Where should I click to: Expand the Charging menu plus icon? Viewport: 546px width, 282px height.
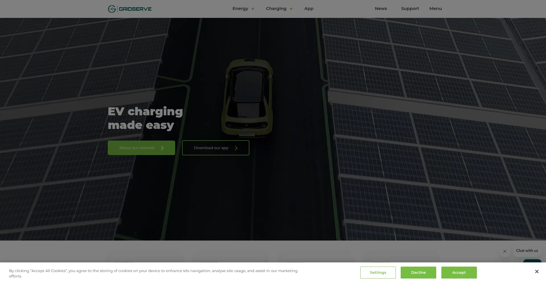click(291, 9)
